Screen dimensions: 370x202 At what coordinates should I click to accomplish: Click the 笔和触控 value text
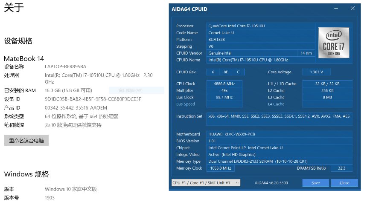73,125
